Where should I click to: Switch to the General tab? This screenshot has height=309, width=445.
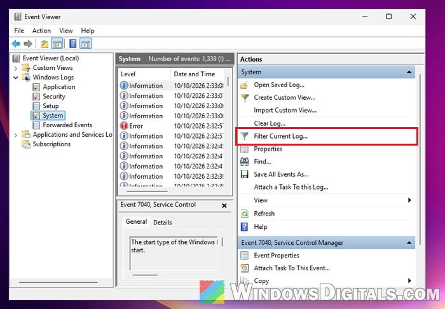point(136,222)
